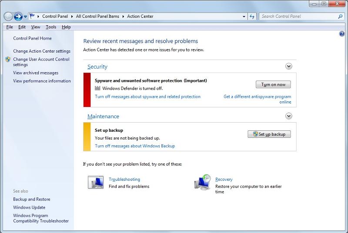This screenshot has width=348, height=233.
Task: Close the Action Center window
Action: [338, 4]
